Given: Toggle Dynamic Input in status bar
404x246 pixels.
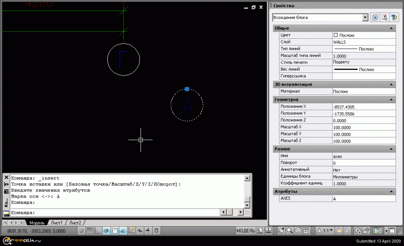Looking at the screenshot, I should click(x=140, y=231).
